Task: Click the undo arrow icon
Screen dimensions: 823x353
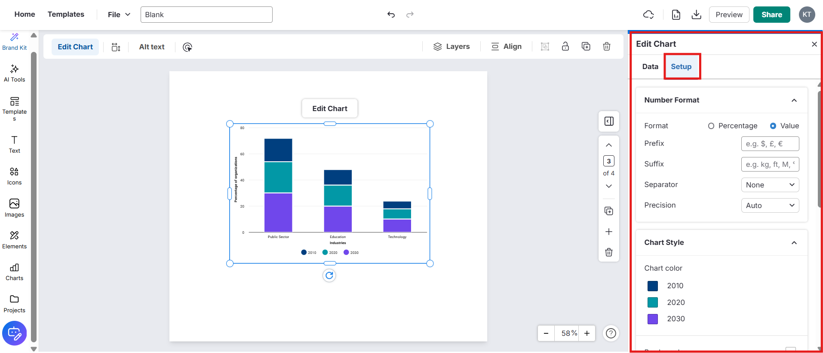Action: click(391, 15)
